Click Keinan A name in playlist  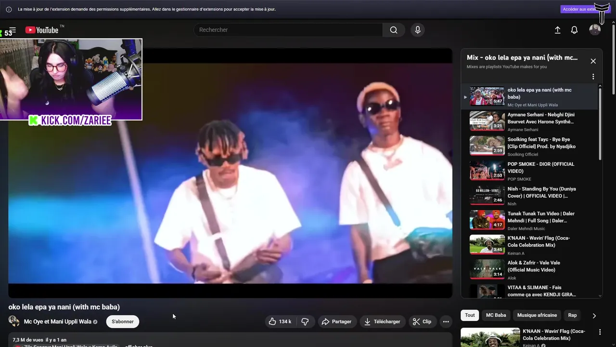click(x=516, y=253)
